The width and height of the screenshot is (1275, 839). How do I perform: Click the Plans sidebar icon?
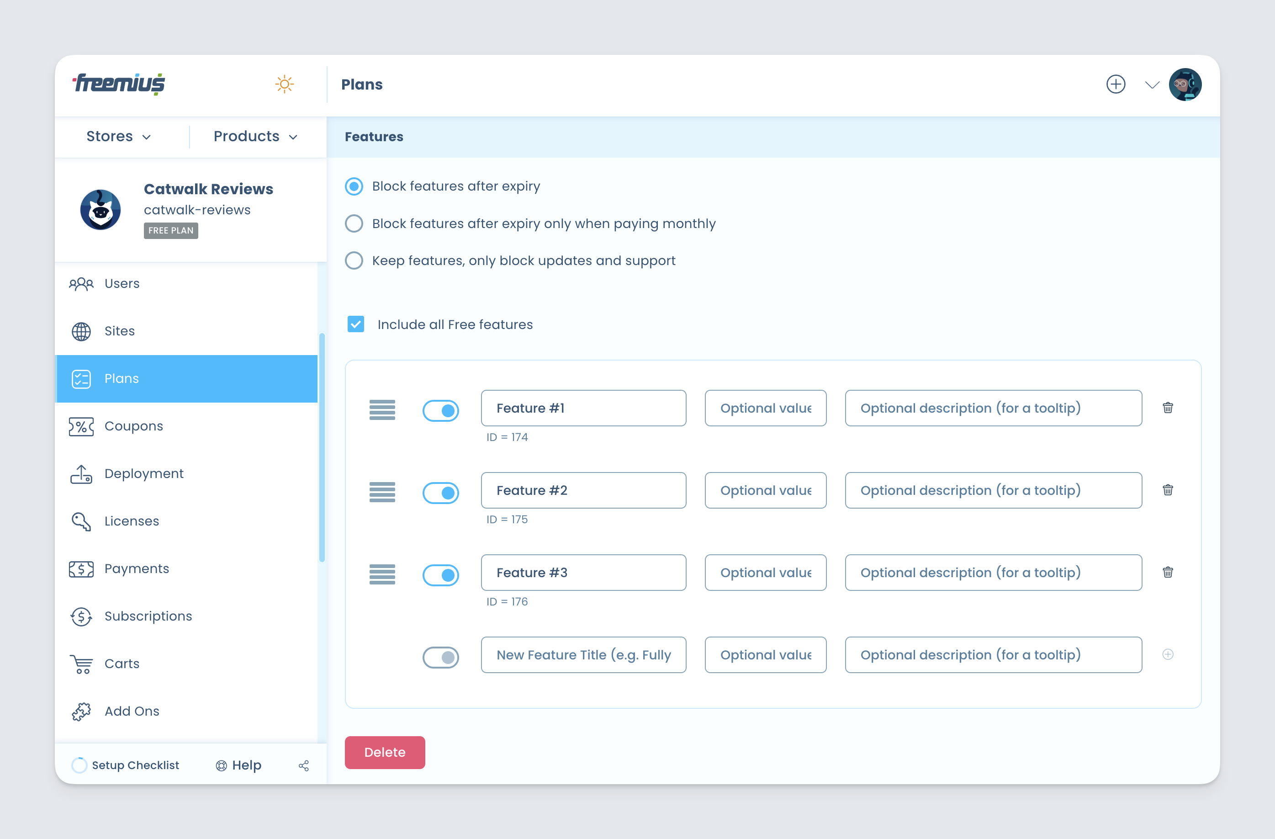tap(81, 378)
